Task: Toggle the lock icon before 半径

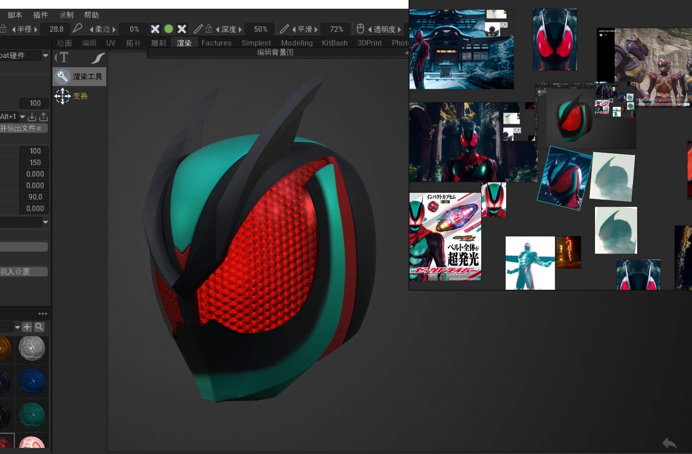Action: [3, 29]
